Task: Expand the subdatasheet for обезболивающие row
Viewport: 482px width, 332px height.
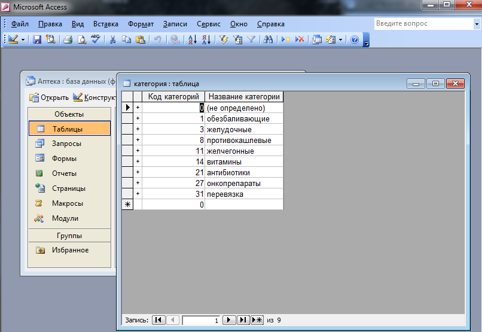Action: point(138,118)
